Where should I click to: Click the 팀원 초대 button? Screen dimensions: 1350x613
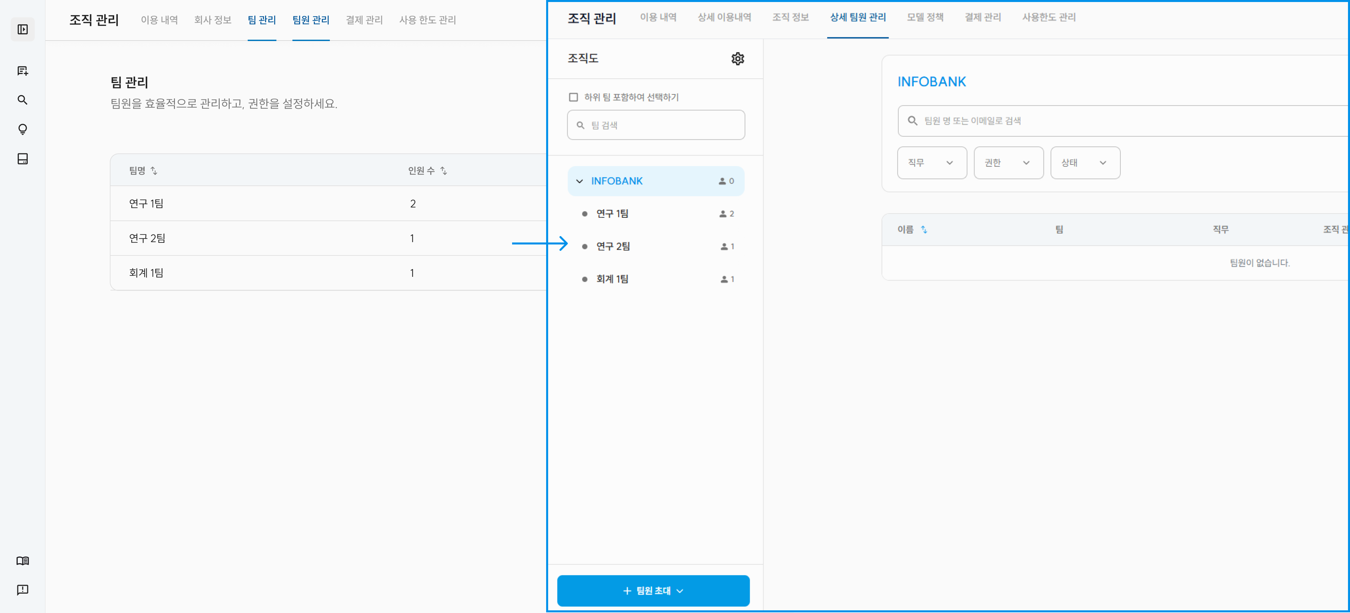653,591
